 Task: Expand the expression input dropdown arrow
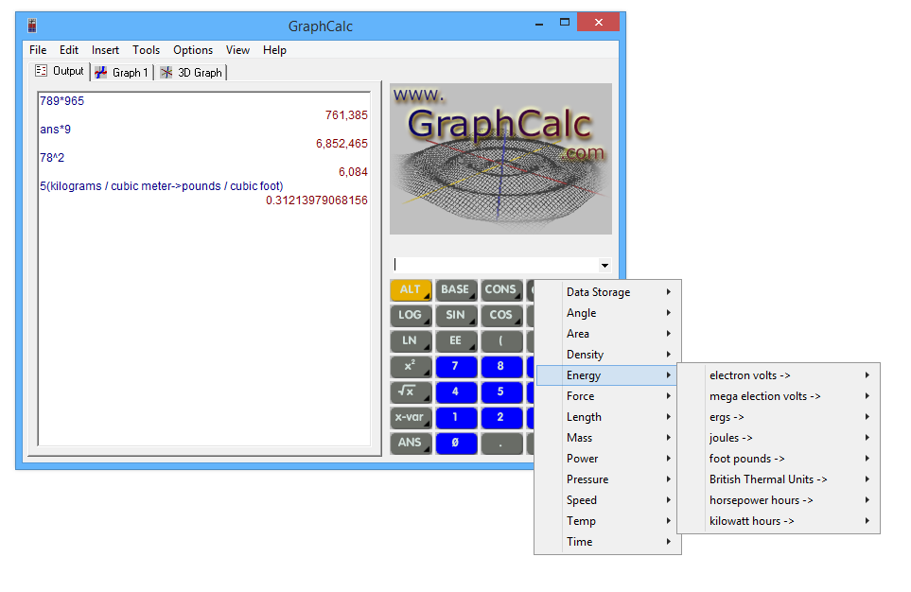coord(604,267)
